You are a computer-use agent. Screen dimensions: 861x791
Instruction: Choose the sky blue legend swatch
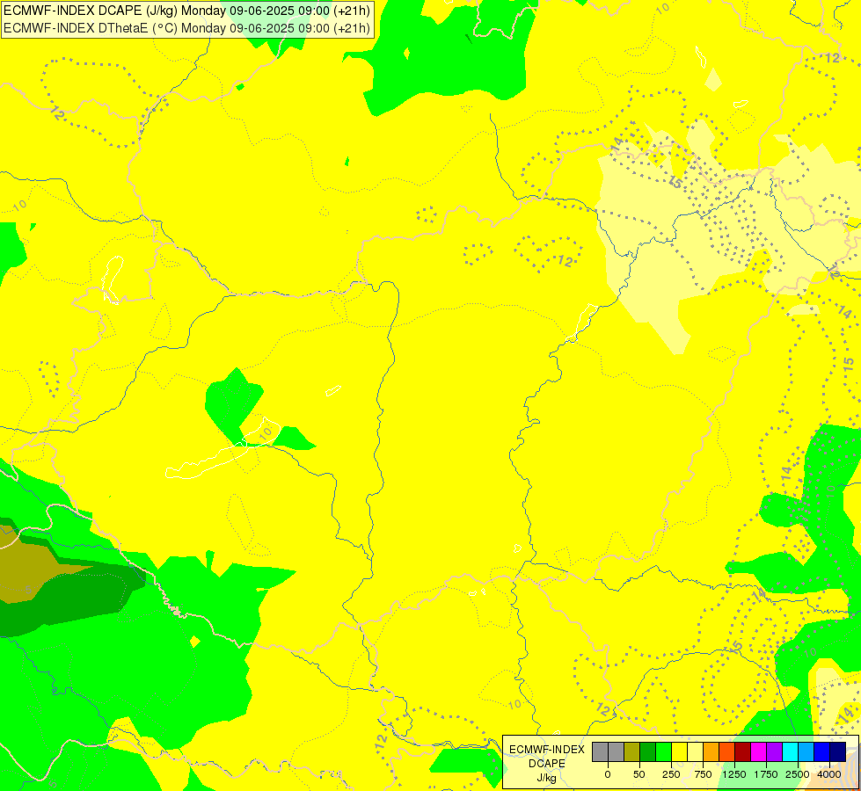pos(806,752)
